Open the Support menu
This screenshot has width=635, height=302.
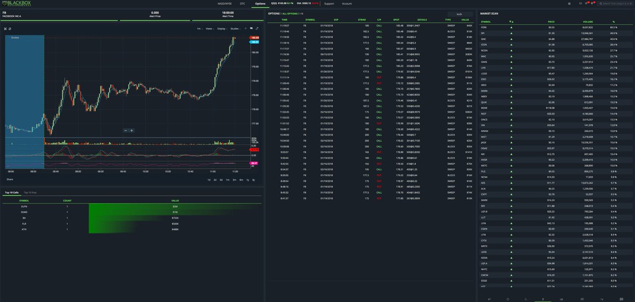pos(329,4)
